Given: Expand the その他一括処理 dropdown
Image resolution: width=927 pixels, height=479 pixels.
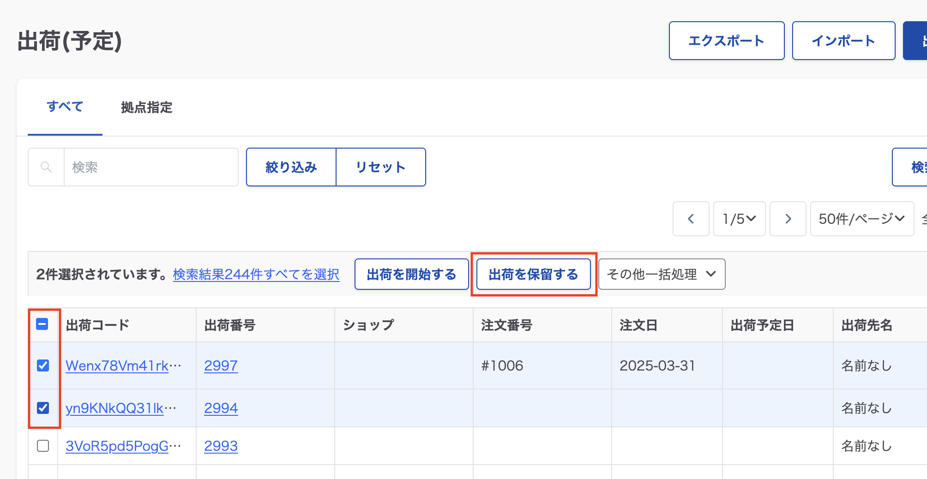Looking at the screenshot, I should pyautogui.click(x=661, y=274).
